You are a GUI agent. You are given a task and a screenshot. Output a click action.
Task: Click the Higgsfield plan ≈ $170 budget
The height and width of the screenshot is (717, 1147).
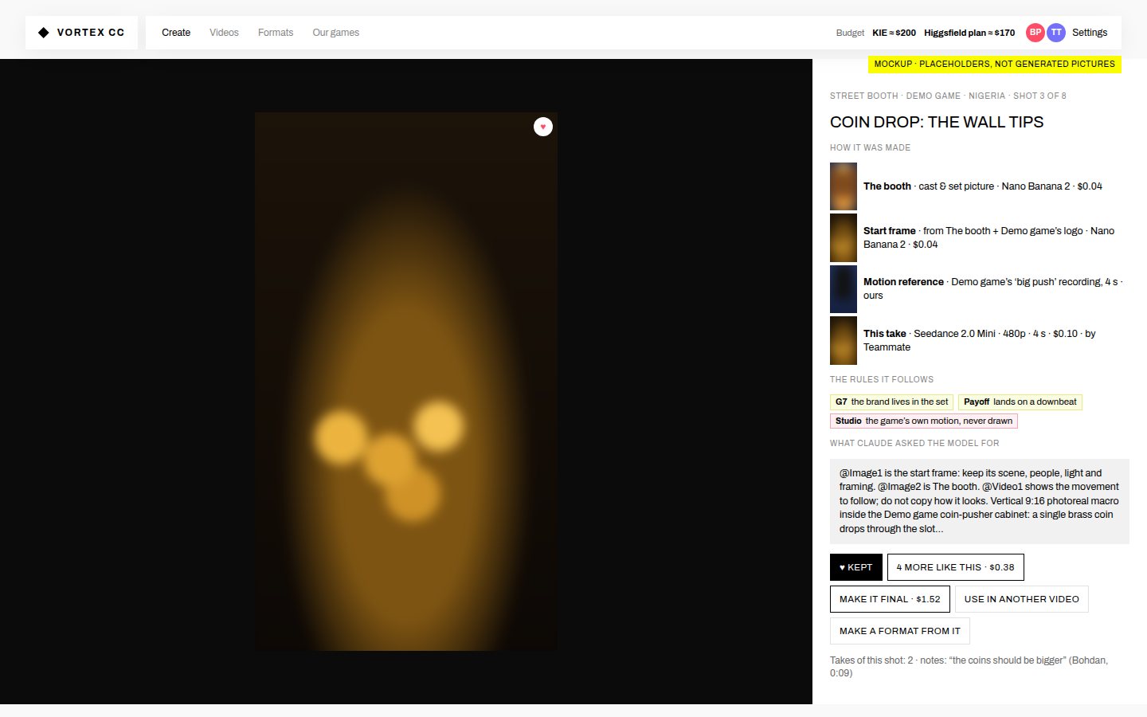(969, 33)
